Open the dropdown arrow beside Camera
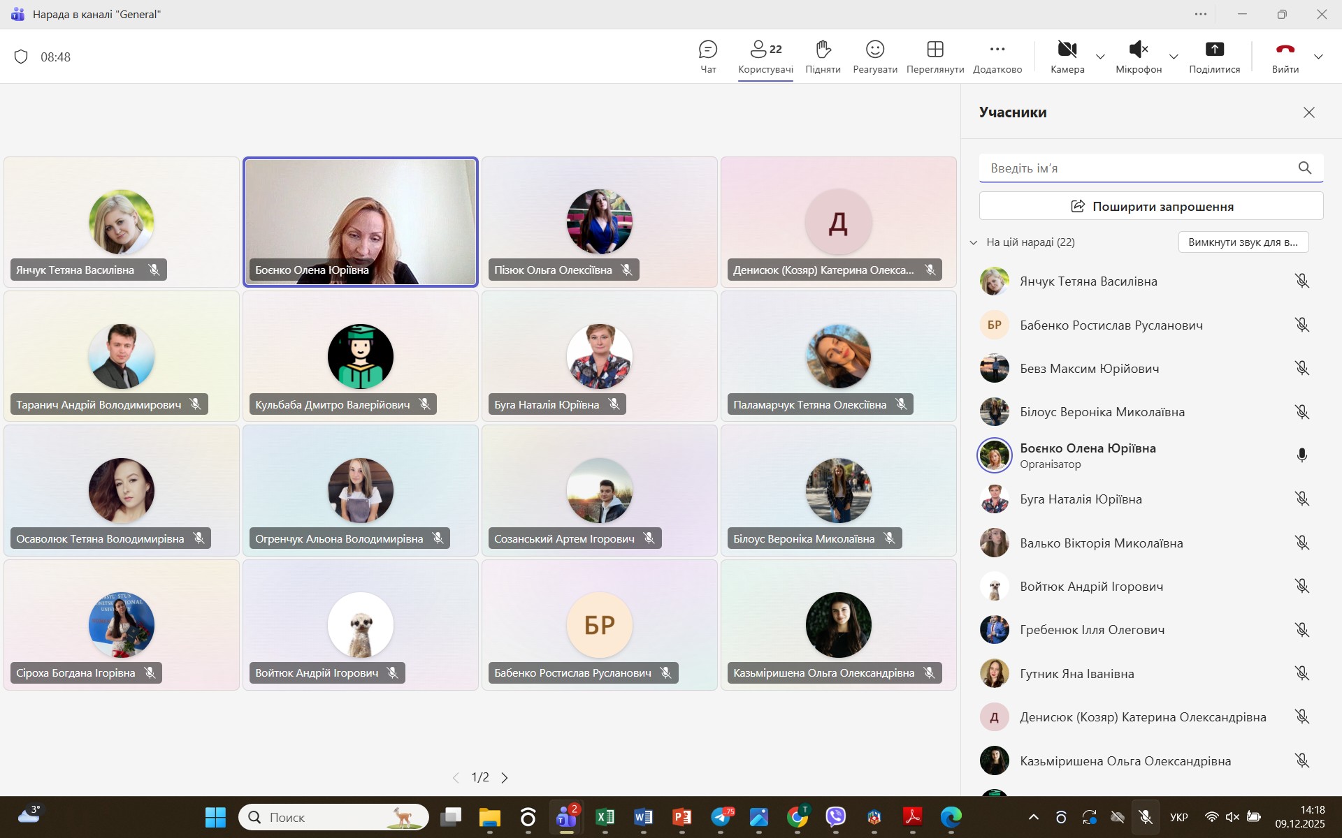The image size is (1342, 838). tap(1100, 57)
